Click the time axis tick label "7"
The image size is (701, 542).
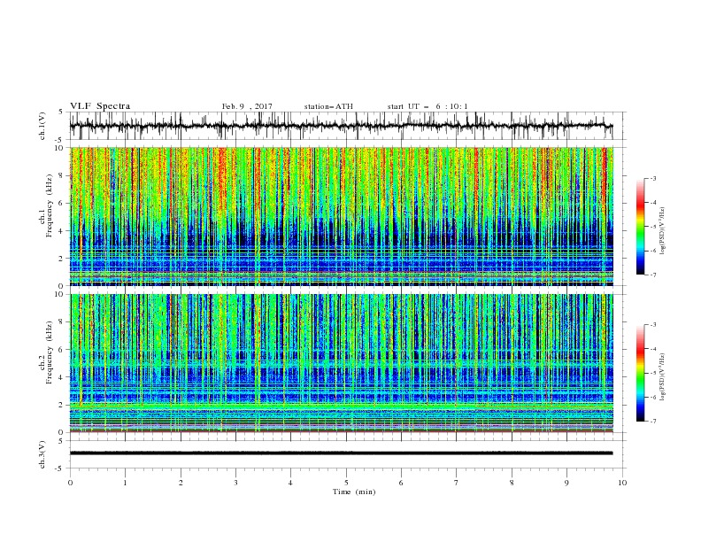(x=456, y=483)
